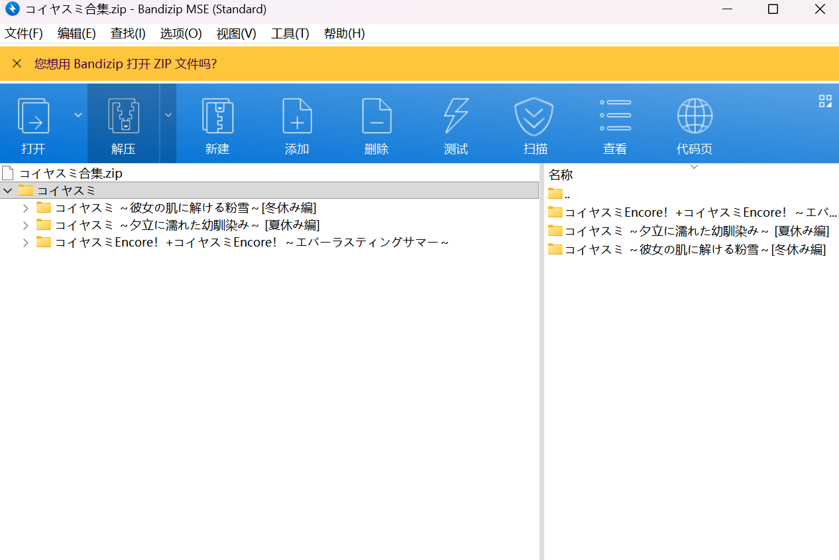
Task: Dismiss the yellow notification bar with X
Action: pos(17,64)
